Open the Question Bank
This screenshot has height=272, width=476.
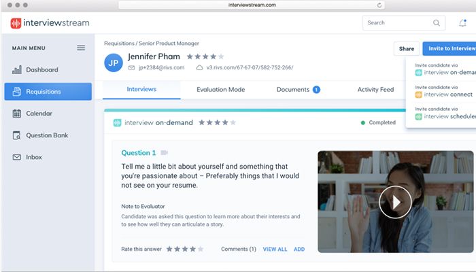coord(47,135)
